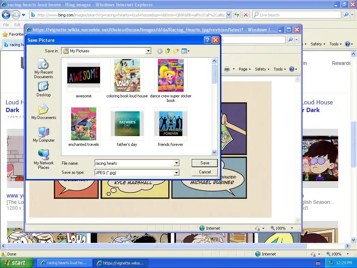The width and height of the screenshot is (357, 268).
Task: Open print options dropdown arrow in vignette window
Action: click(234, 69)
